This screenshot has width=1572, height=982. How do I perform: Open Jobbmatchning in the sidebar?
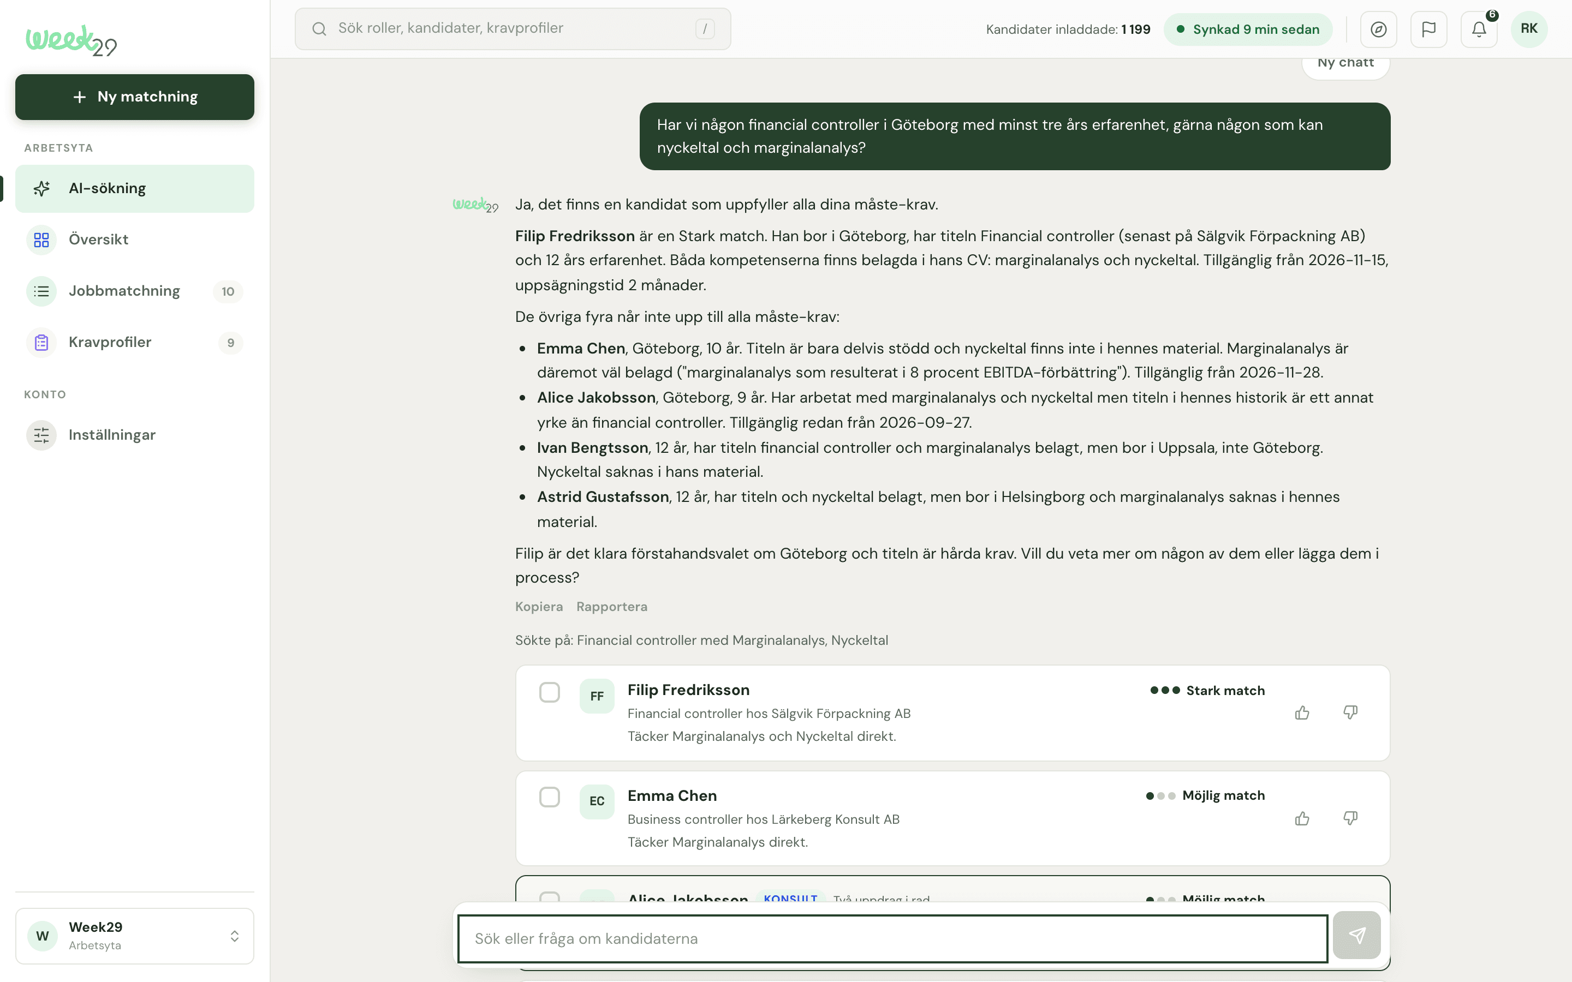click(134, 291)
